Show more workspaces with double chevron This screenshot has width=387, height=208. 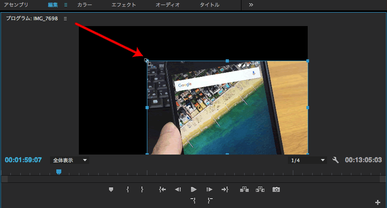coord(251,4)
